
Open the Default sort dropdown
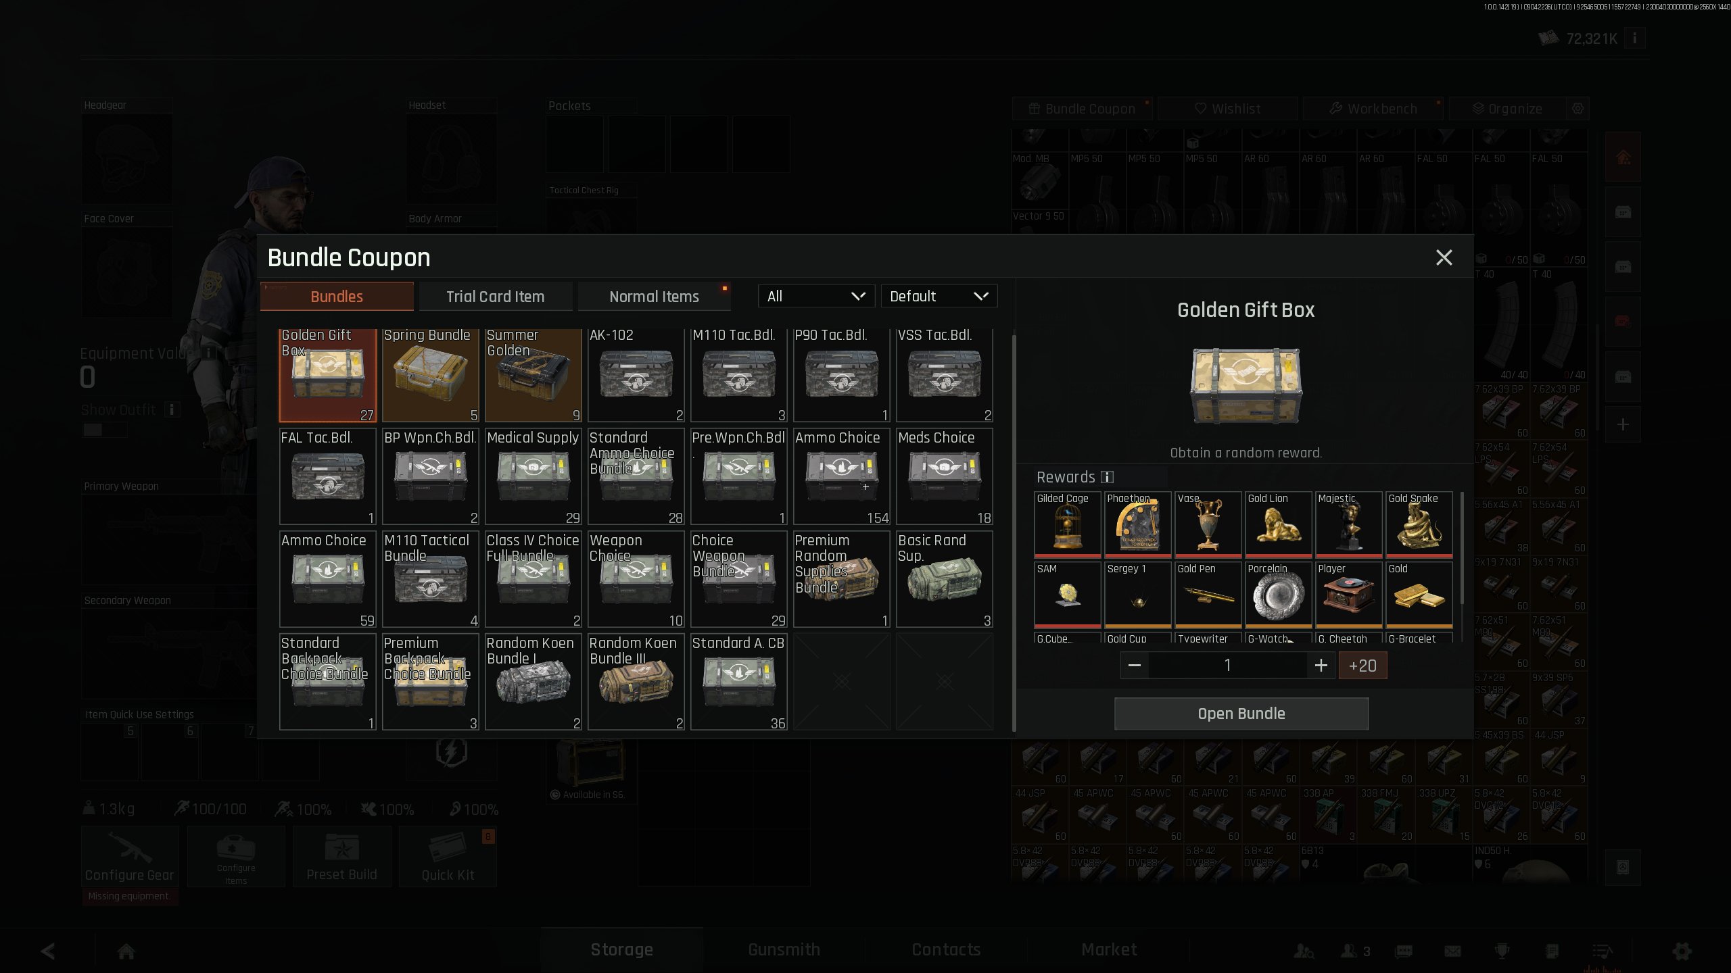coord(939,296)
